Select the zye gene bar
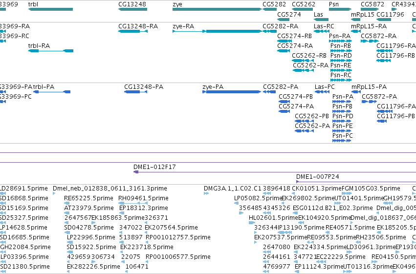416x274 pixels. (x=217, y=9)
